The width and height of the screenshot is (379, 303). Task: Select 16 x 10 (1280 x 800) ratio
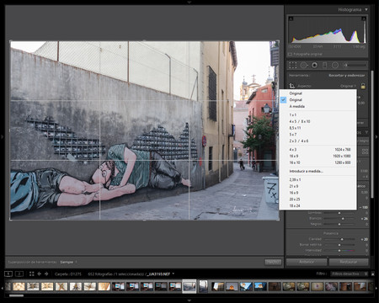click(318, 162)
